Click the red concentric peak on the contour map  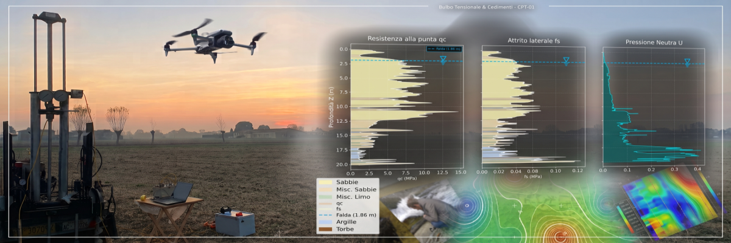click(x=560, y=235)
